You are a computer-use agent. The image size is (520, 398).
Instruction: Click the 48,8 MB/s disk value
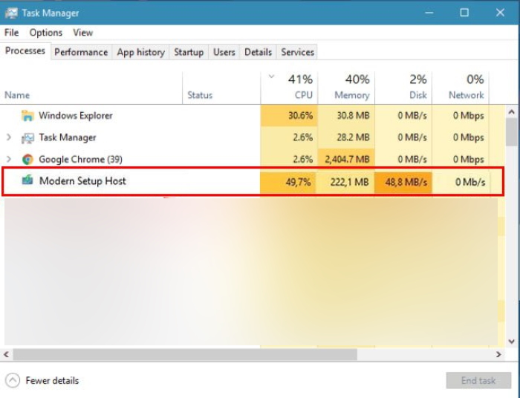(406, 182)
